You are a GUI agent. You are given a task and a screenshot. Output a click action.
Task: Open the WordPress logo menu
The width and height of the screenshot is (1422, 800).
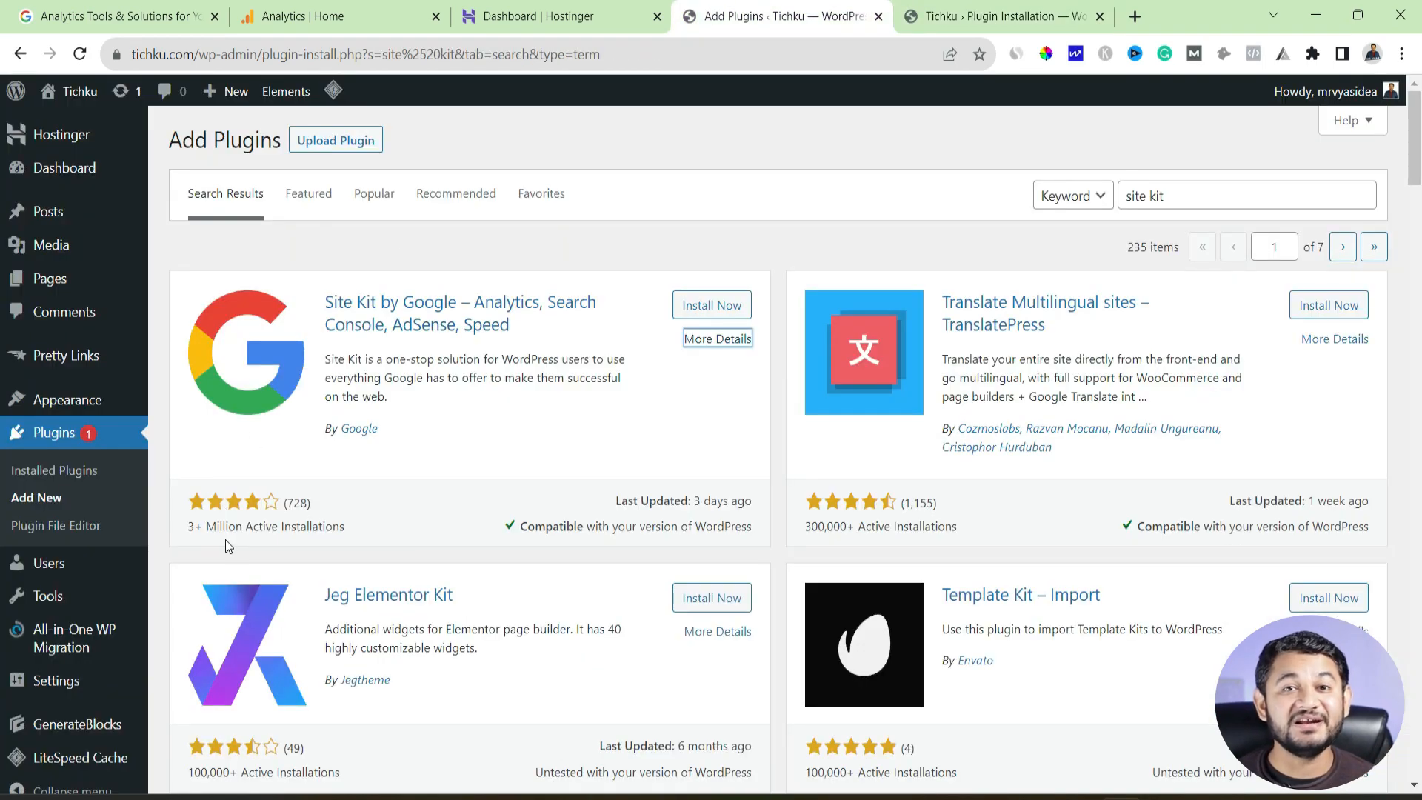coord(16,91)
